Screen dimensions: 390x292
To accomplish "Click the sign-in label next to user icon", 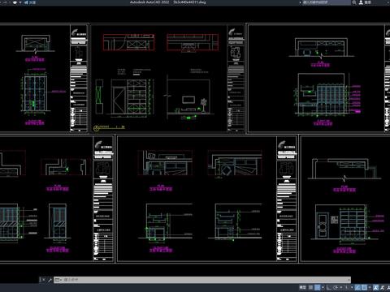I will (367, 2).
